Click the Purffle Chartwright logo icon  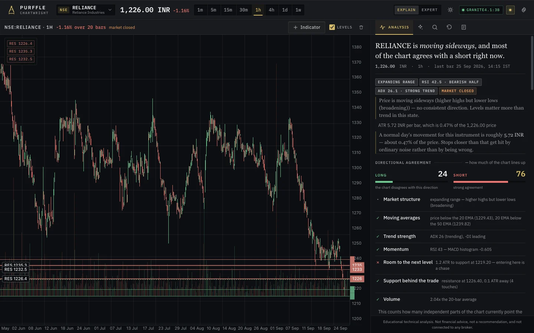tap(11, 10)
